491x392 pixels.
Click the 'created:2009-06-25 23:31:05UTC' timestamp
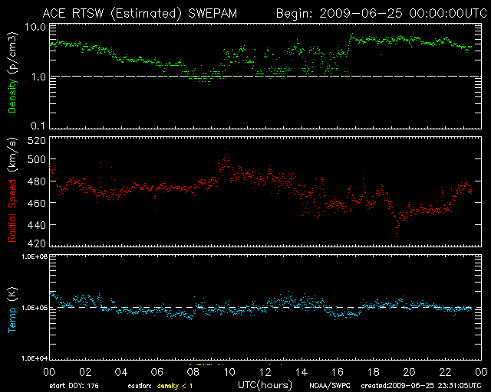click(421, 386)
